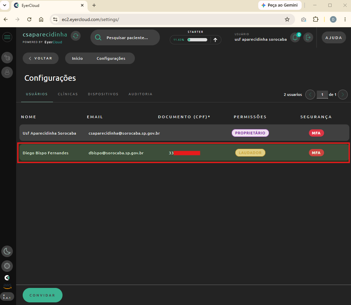Click the Laudador permission badge

coord(250,153)
